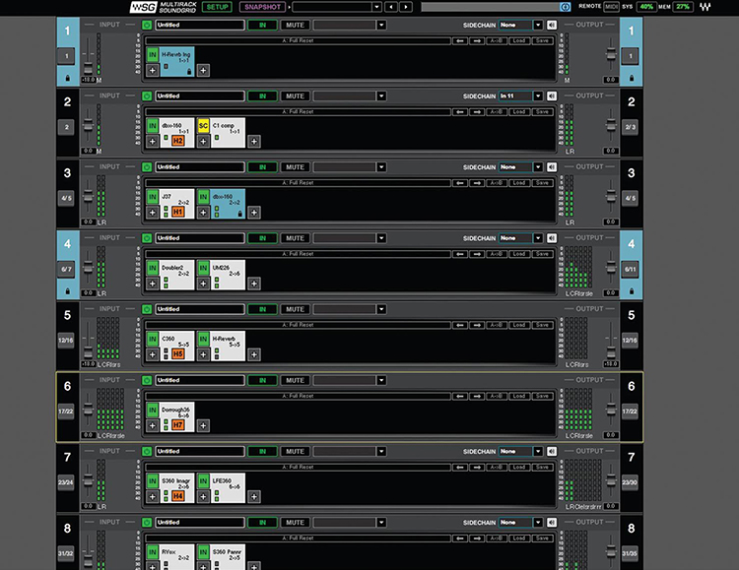Click rack 7 sidechain speaker icon
This screenshot has width=739, height=570.
point(552,451)
